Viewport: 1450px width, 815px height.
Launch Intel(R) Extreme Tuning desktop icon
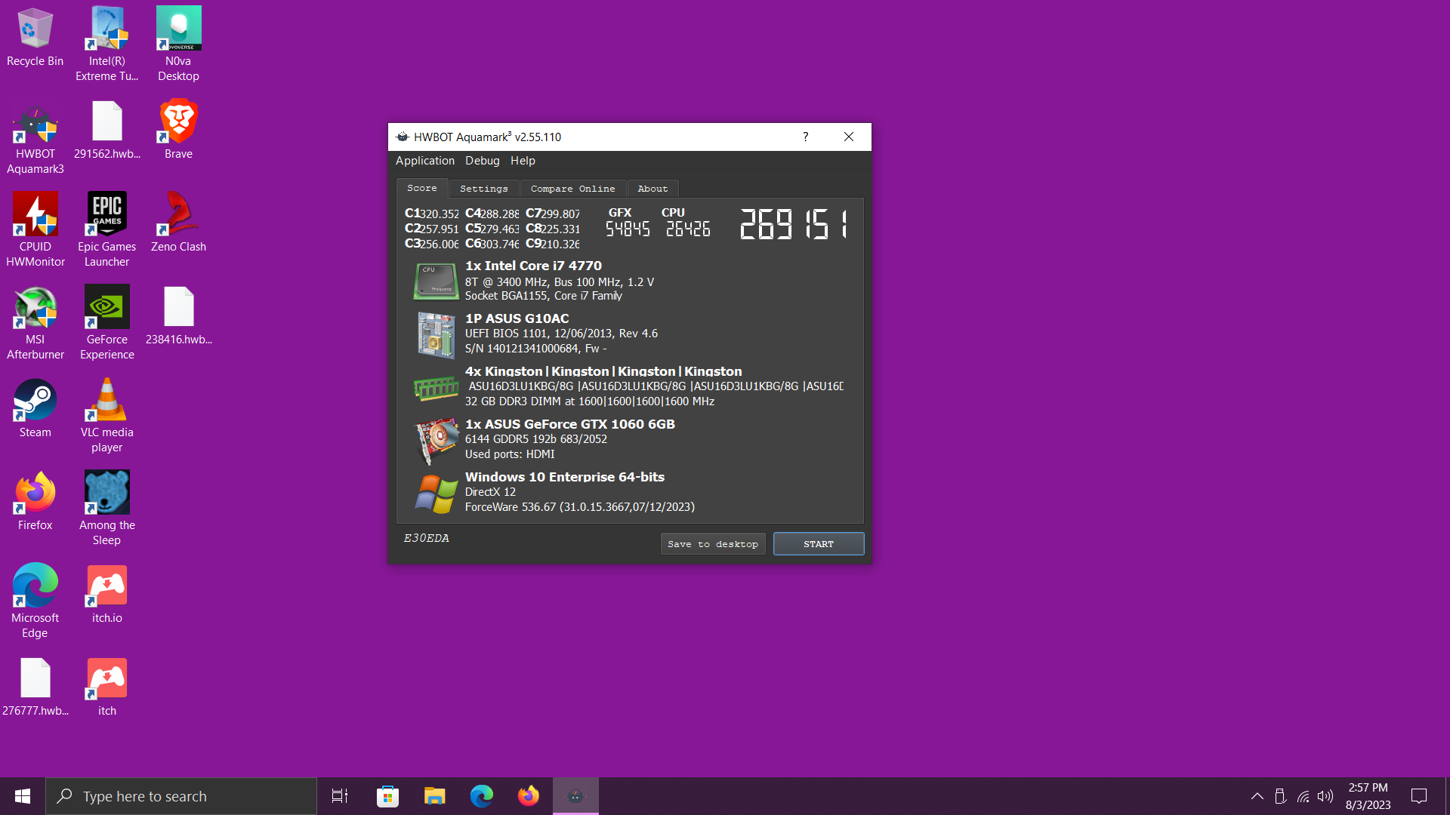[x=106, y=44]
